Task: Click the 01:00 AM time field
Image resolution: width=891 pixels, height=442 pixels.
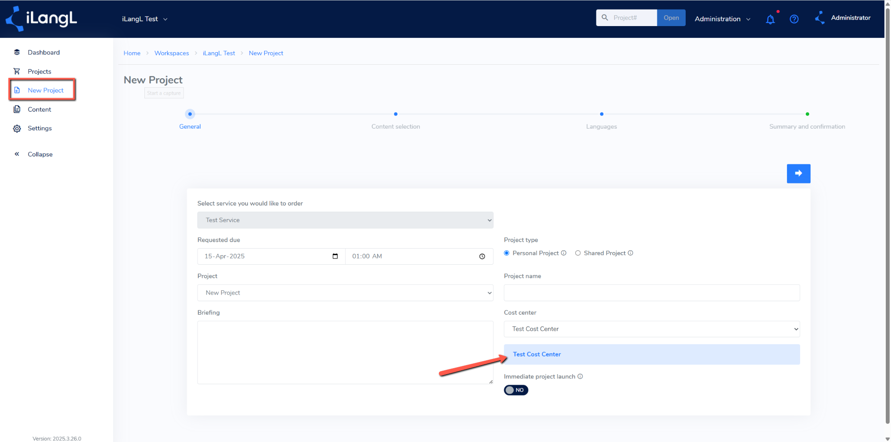Action: click(419, 256)
